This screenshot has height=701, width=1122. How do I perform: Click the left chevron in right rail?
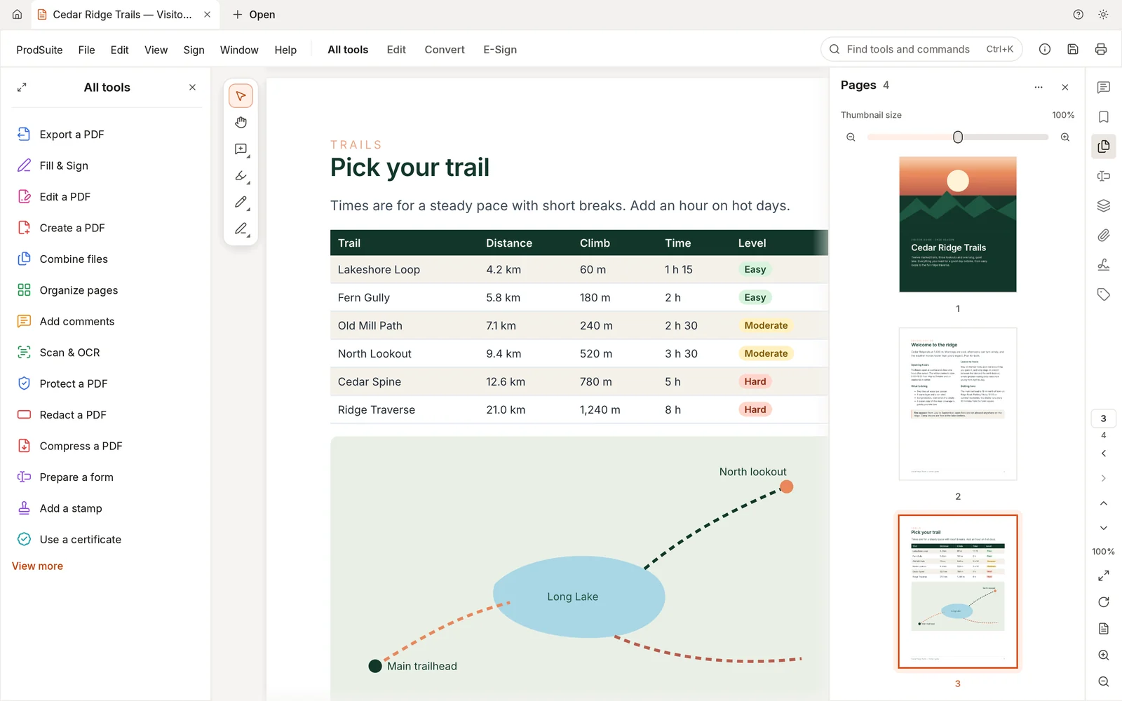[1104, 454]
